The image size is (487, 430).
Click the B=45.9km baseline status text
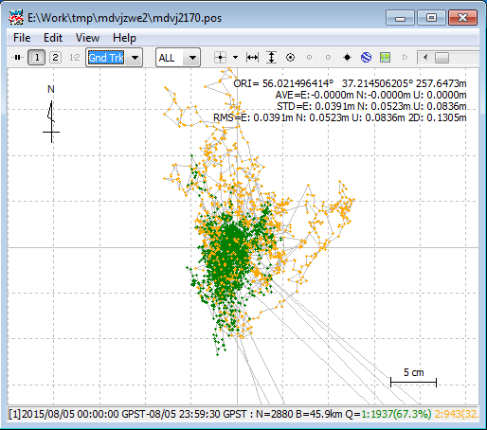click(x=319, y=414)
